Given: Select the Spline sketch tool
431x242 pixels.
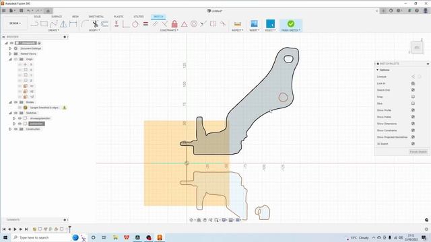Looking at the screenshot, I should (54, 24).
